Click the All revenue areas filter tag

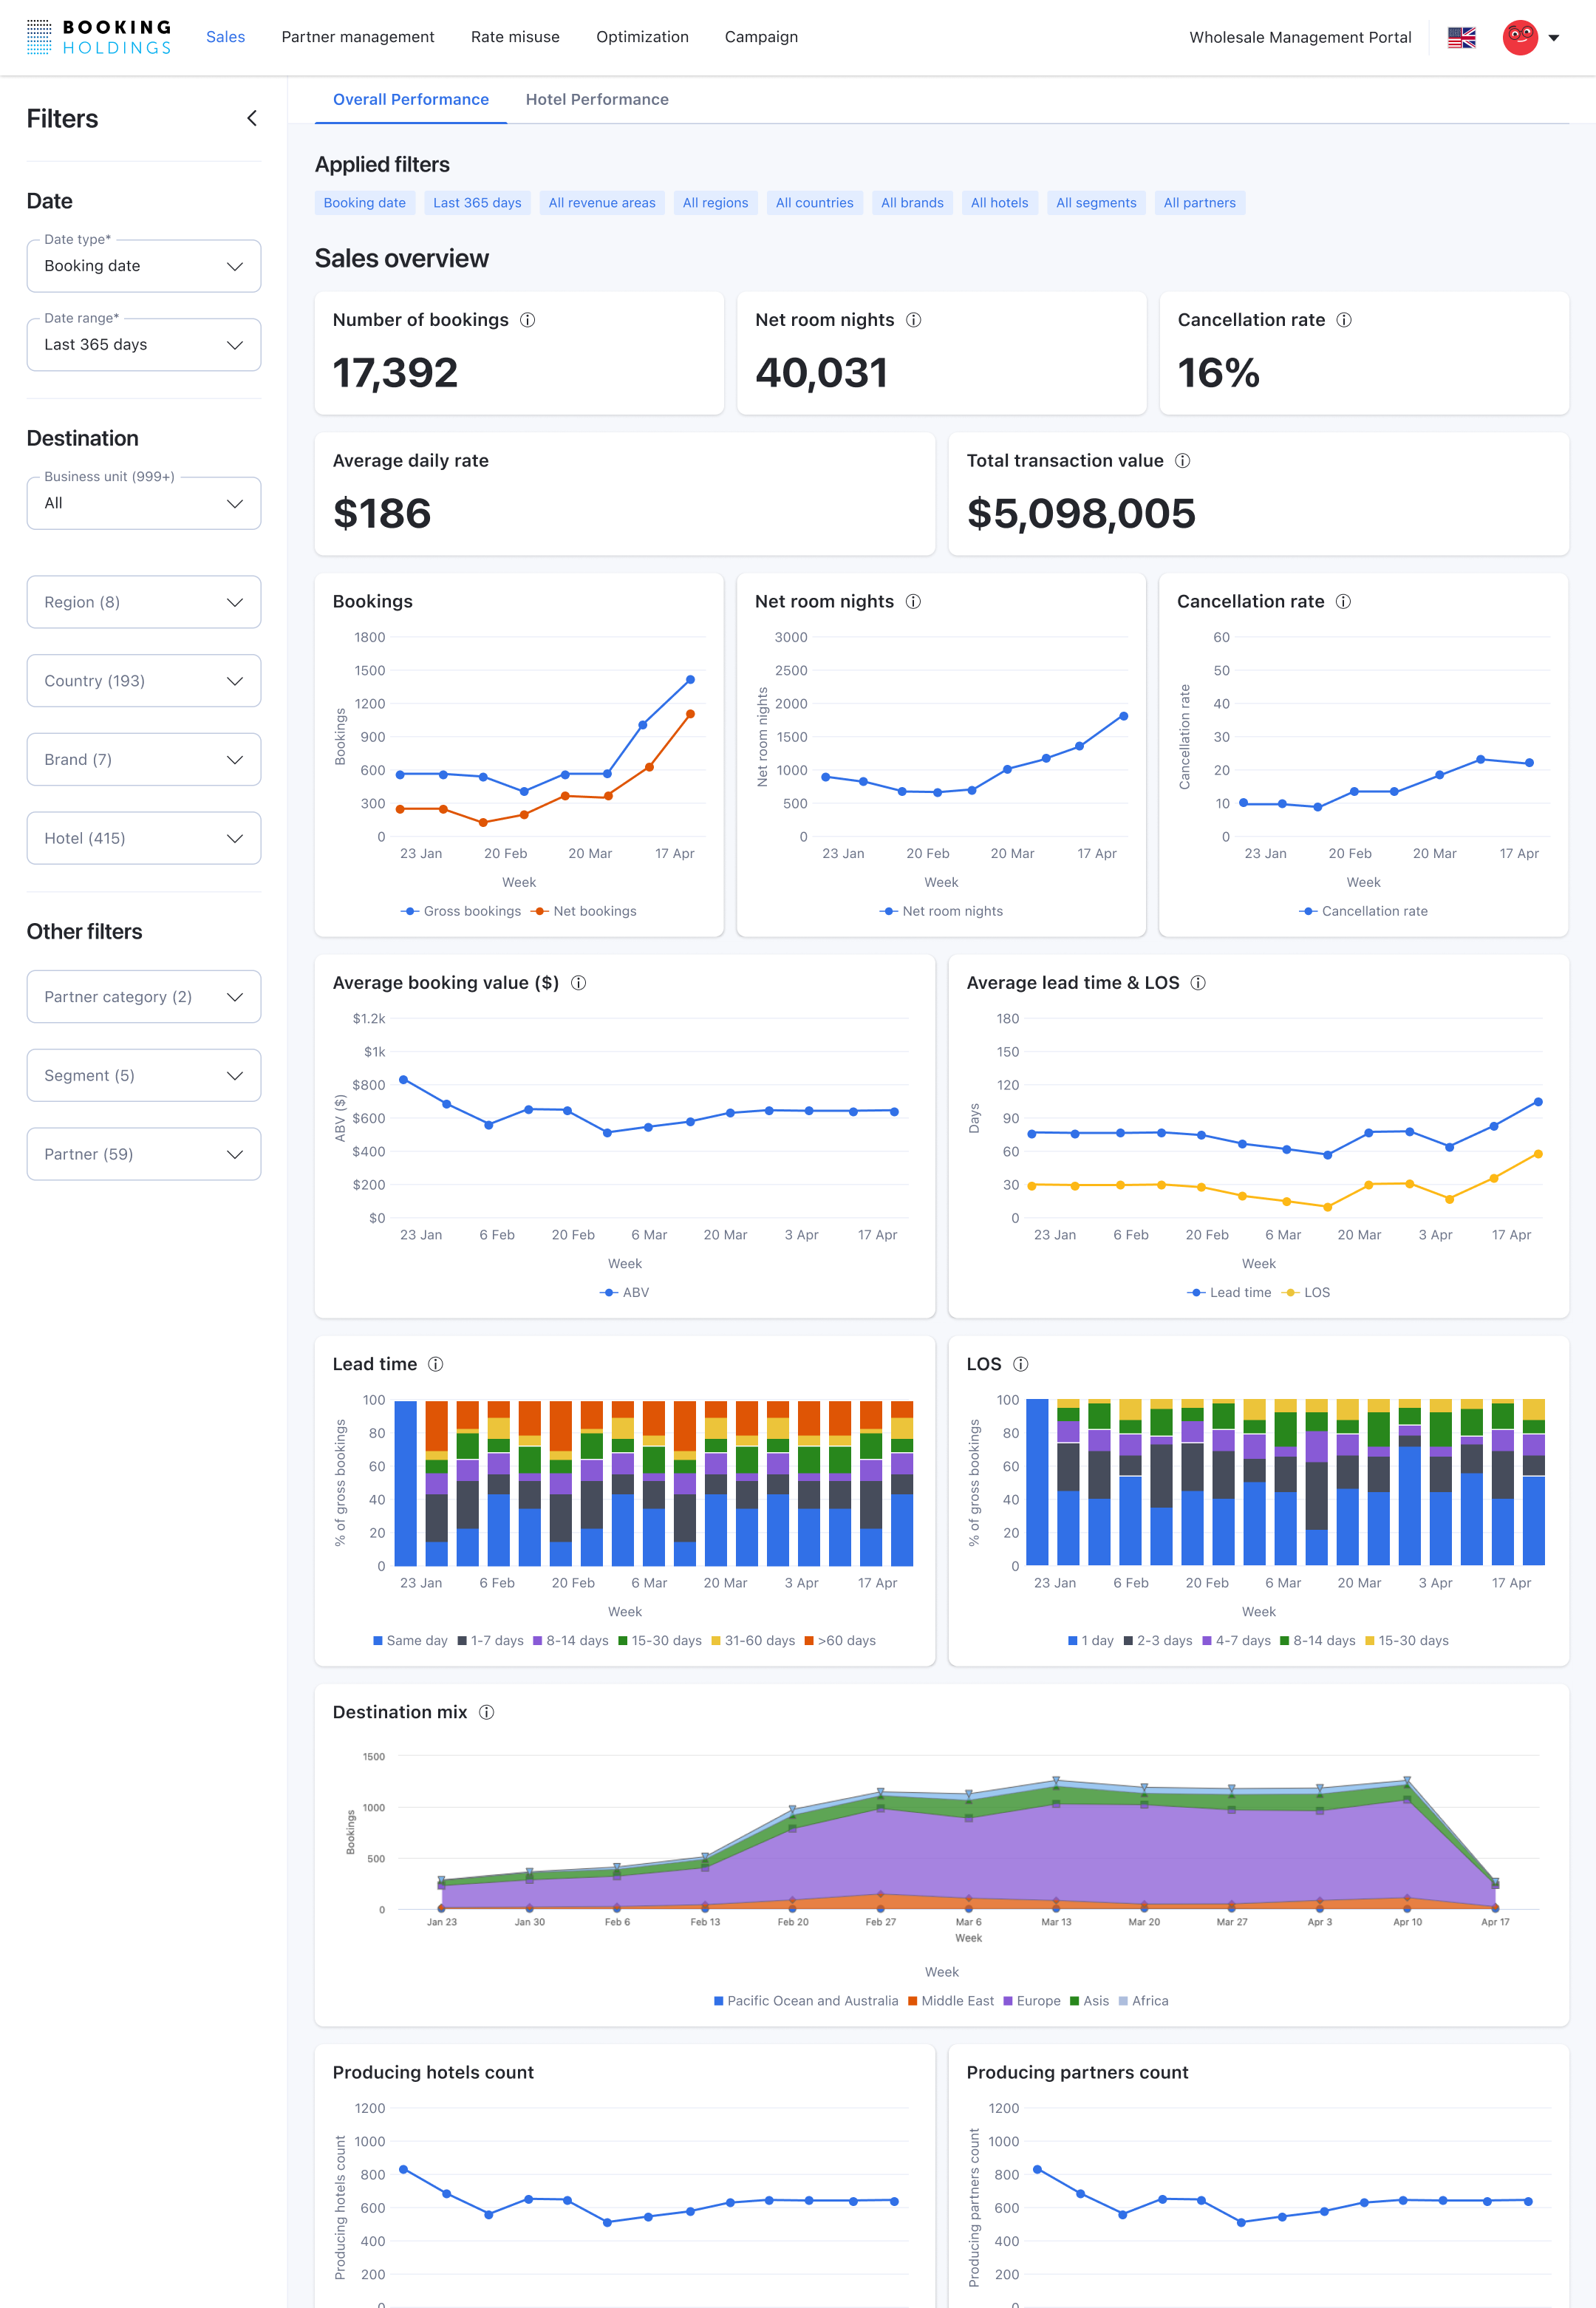click(x=602, y=203)
